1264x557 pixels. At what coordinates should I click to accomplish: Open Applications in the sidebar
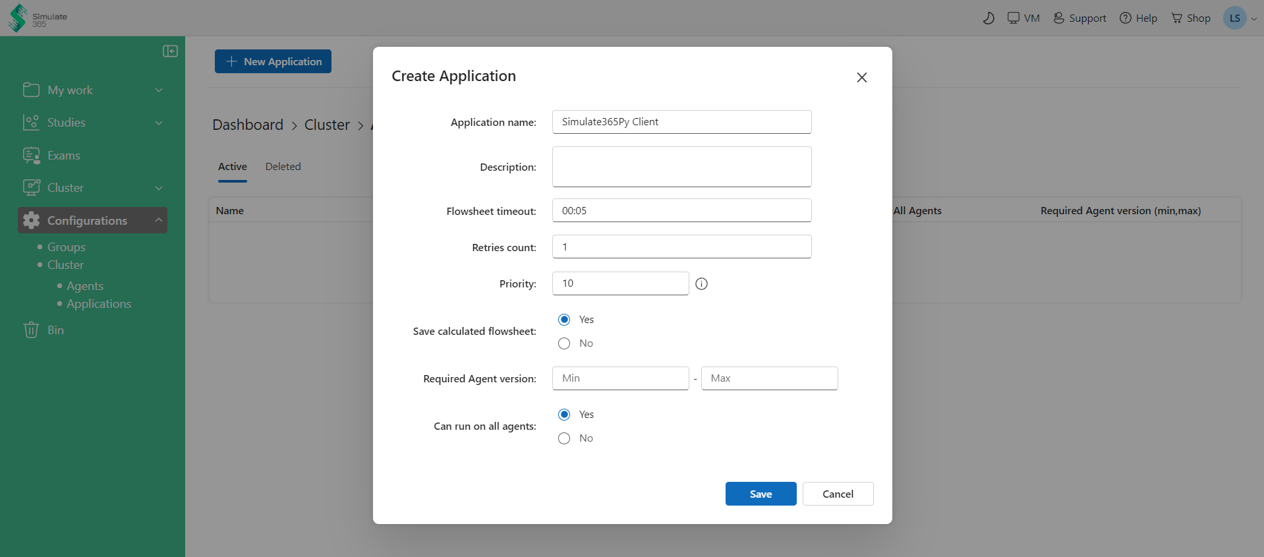(99, 304)
